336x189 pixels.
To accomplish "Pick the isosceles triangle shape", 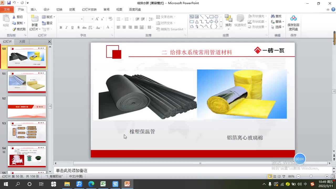I will (197, 22).
